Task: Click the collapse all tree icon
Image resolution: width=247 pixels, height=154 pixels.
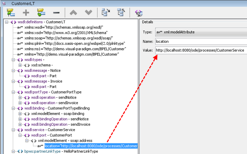Action: coord(121,12)
